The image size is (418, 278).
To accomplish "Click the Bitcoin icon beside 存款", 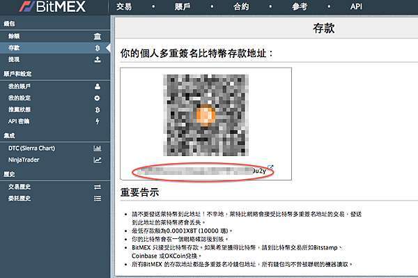I will [98, 48].
